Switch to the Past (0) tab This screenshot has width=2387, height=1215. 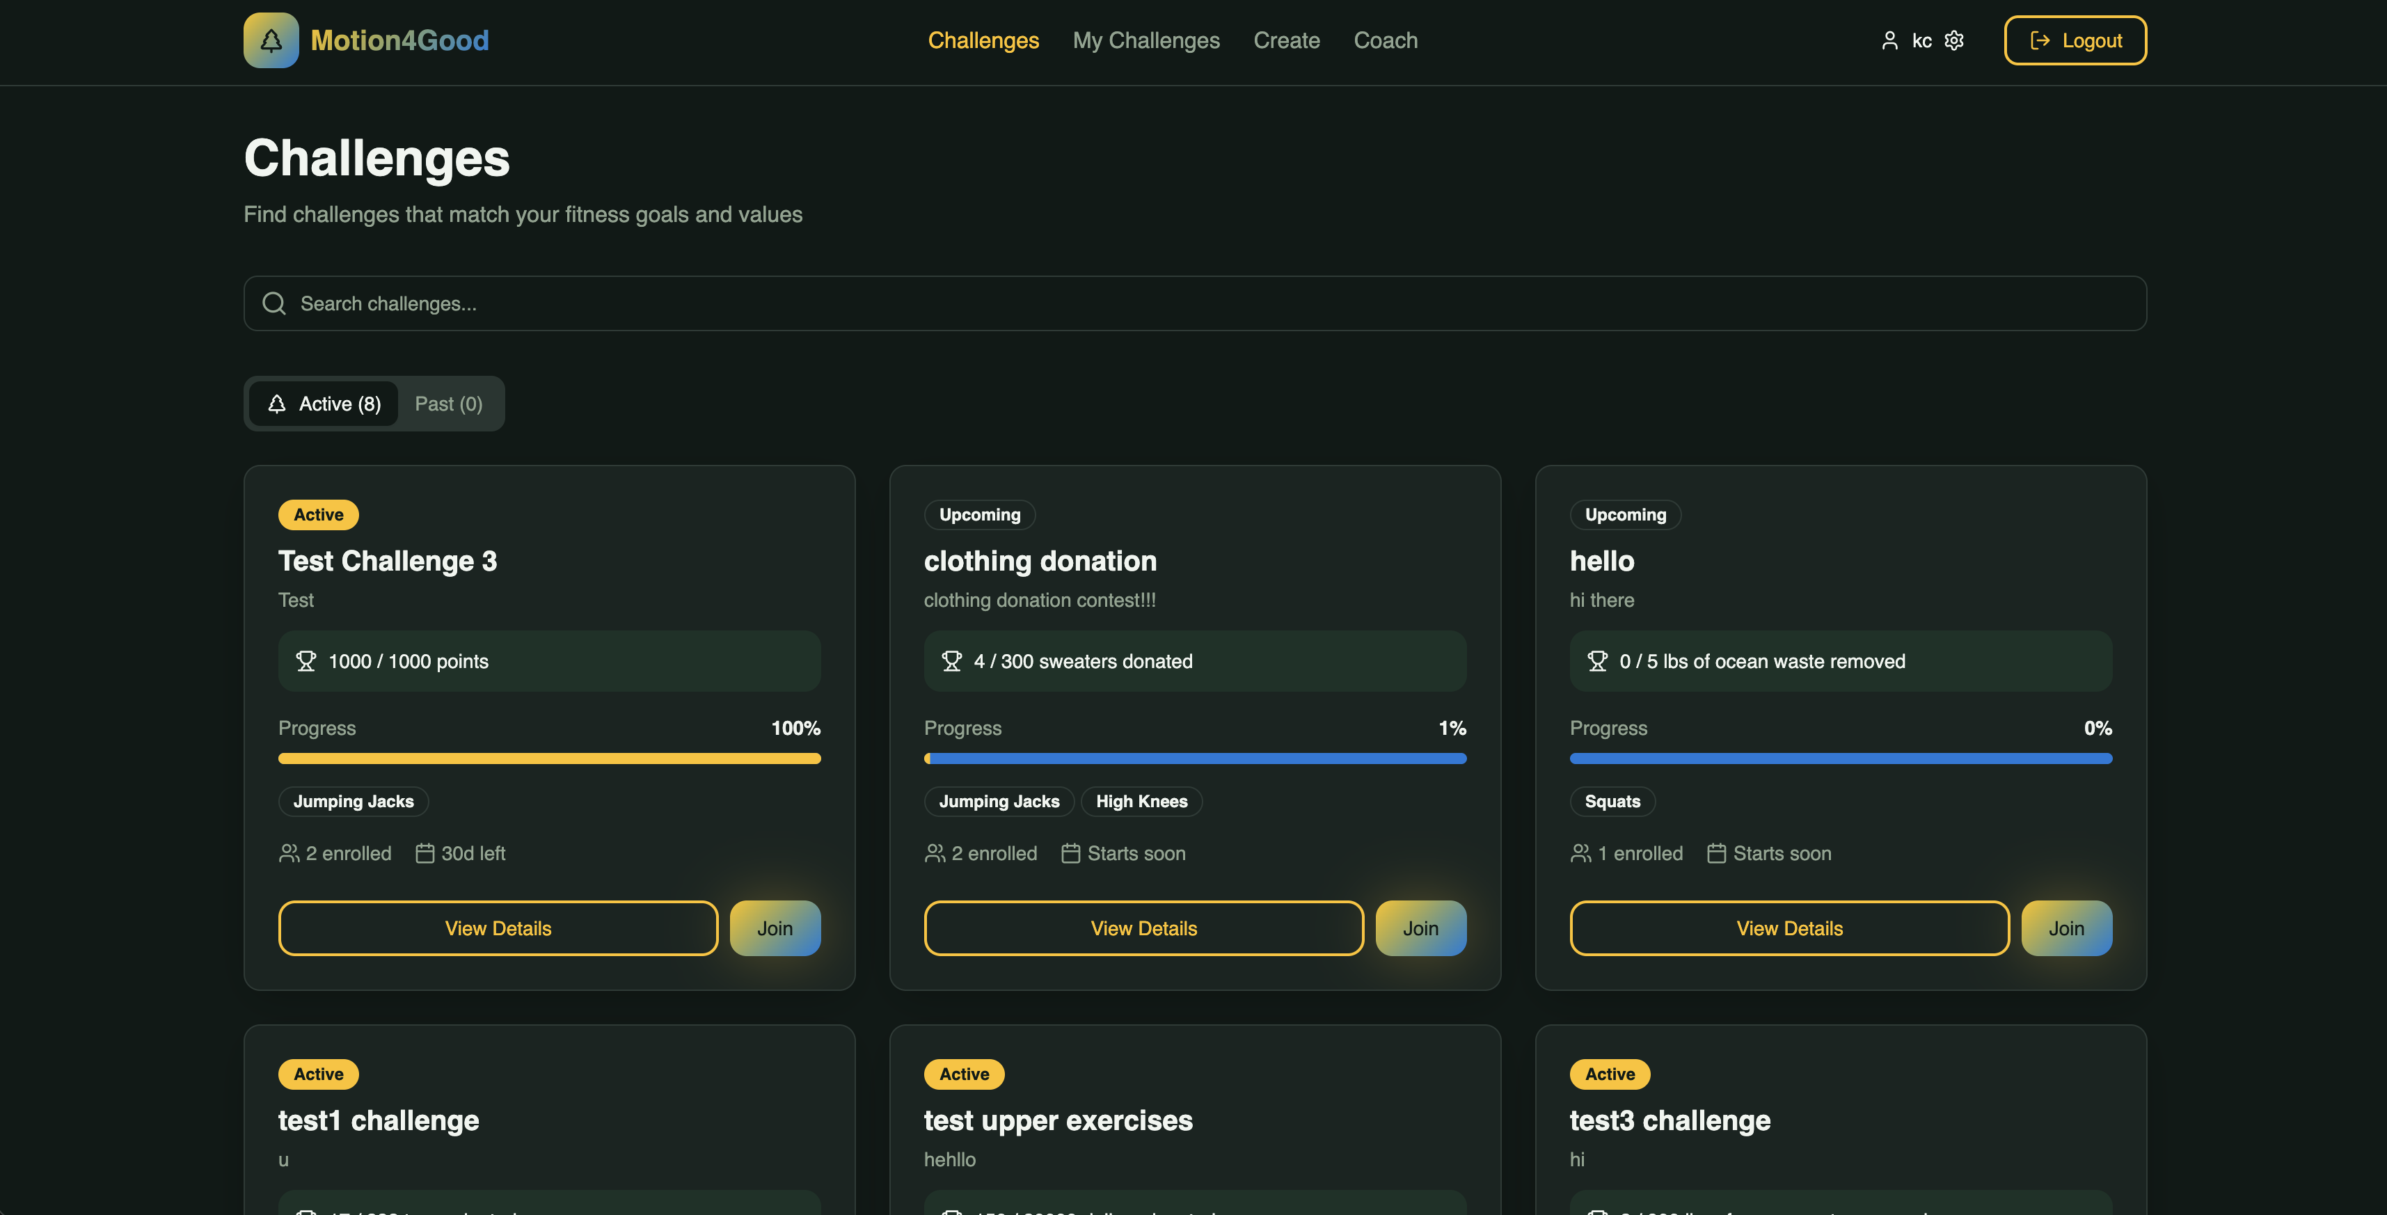(x=448, y=403)
